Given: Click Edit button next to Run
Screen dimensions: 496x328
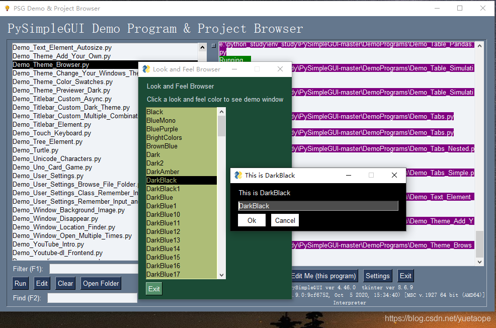Looking at the screenshot, I should [42, 283].
